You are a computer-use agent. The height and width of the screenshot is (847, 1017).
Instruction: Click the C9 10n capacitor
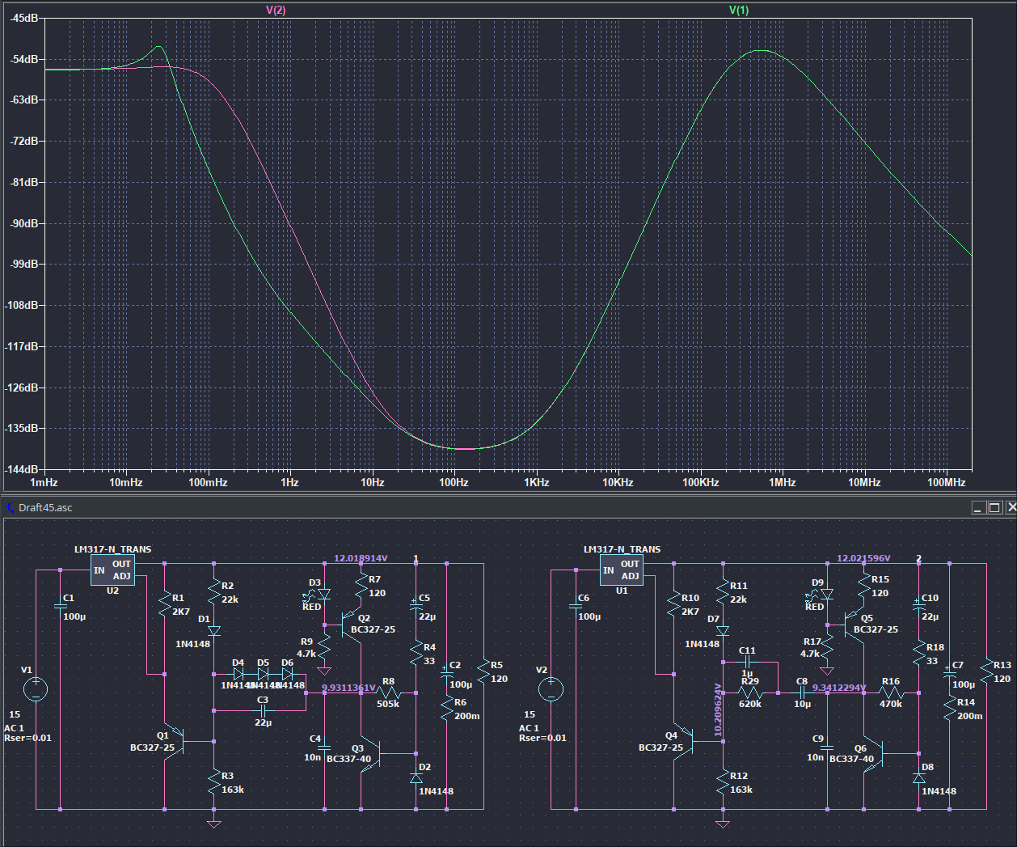828,748
